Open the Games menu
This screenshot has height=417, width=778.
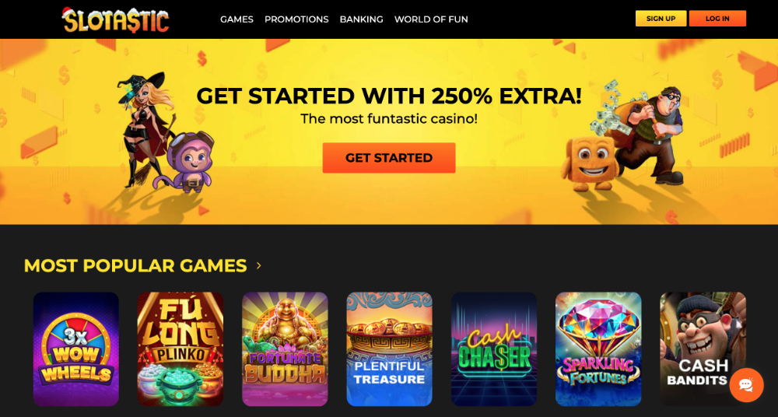pos(237,19)
